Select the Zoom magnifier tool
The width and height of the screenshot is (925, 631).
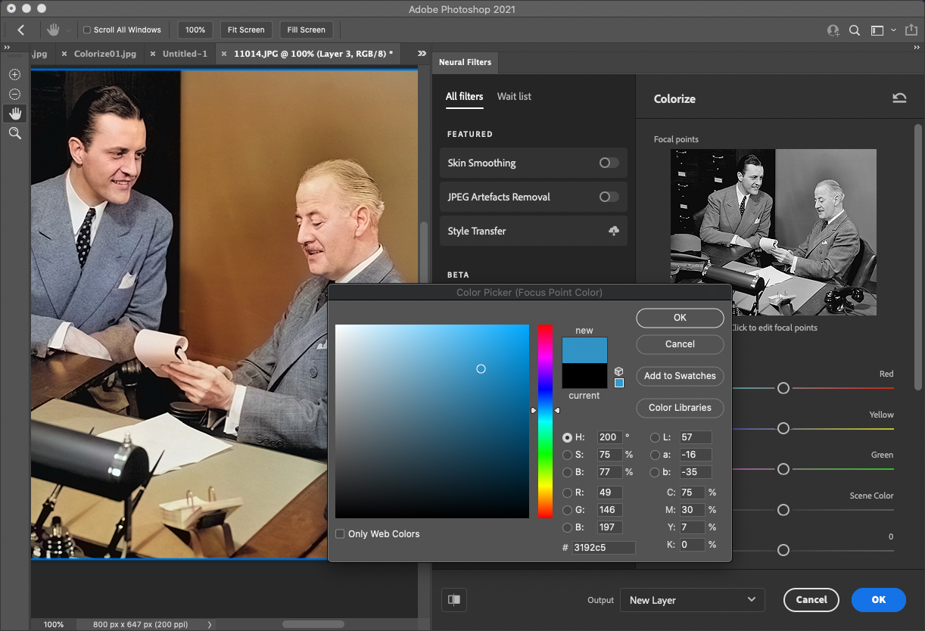pyautogui.click(x=14, y=133)
